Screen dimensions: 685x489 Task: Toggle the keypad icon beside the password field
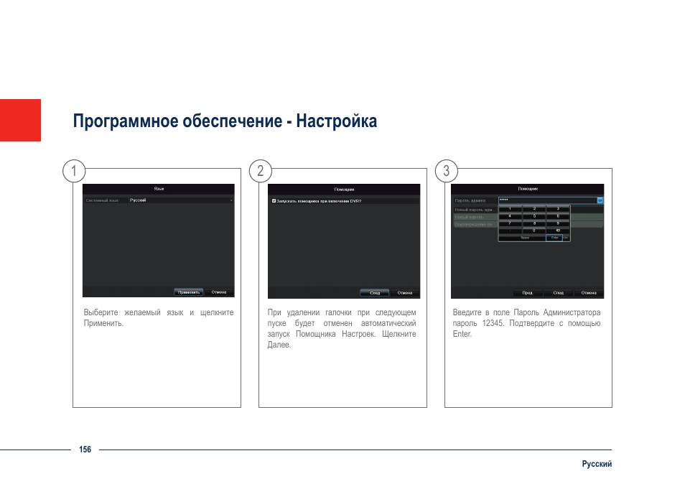coord(600,200)
